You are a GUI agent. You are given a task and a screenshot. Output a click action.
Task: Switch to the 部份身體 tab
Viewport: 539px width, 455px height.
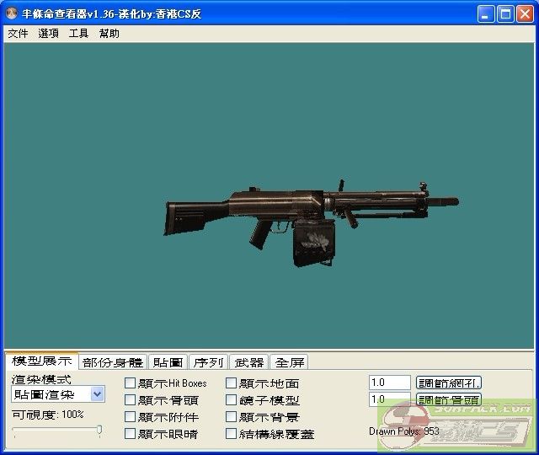tap(113, 362)
